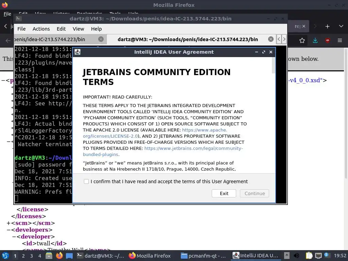Click the greyed-out Continue button
Image resolution: width=348 pixels, height=261 pixels.
pyautogui.click(x=254, y=193)
